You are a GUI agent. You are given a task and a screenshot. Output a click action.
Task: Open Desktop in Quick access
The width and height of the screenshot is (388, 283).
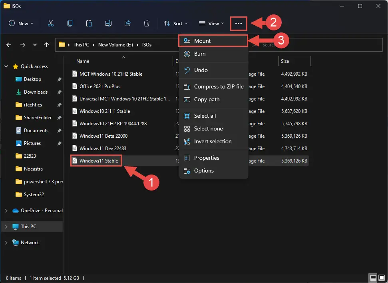point(32,79)
